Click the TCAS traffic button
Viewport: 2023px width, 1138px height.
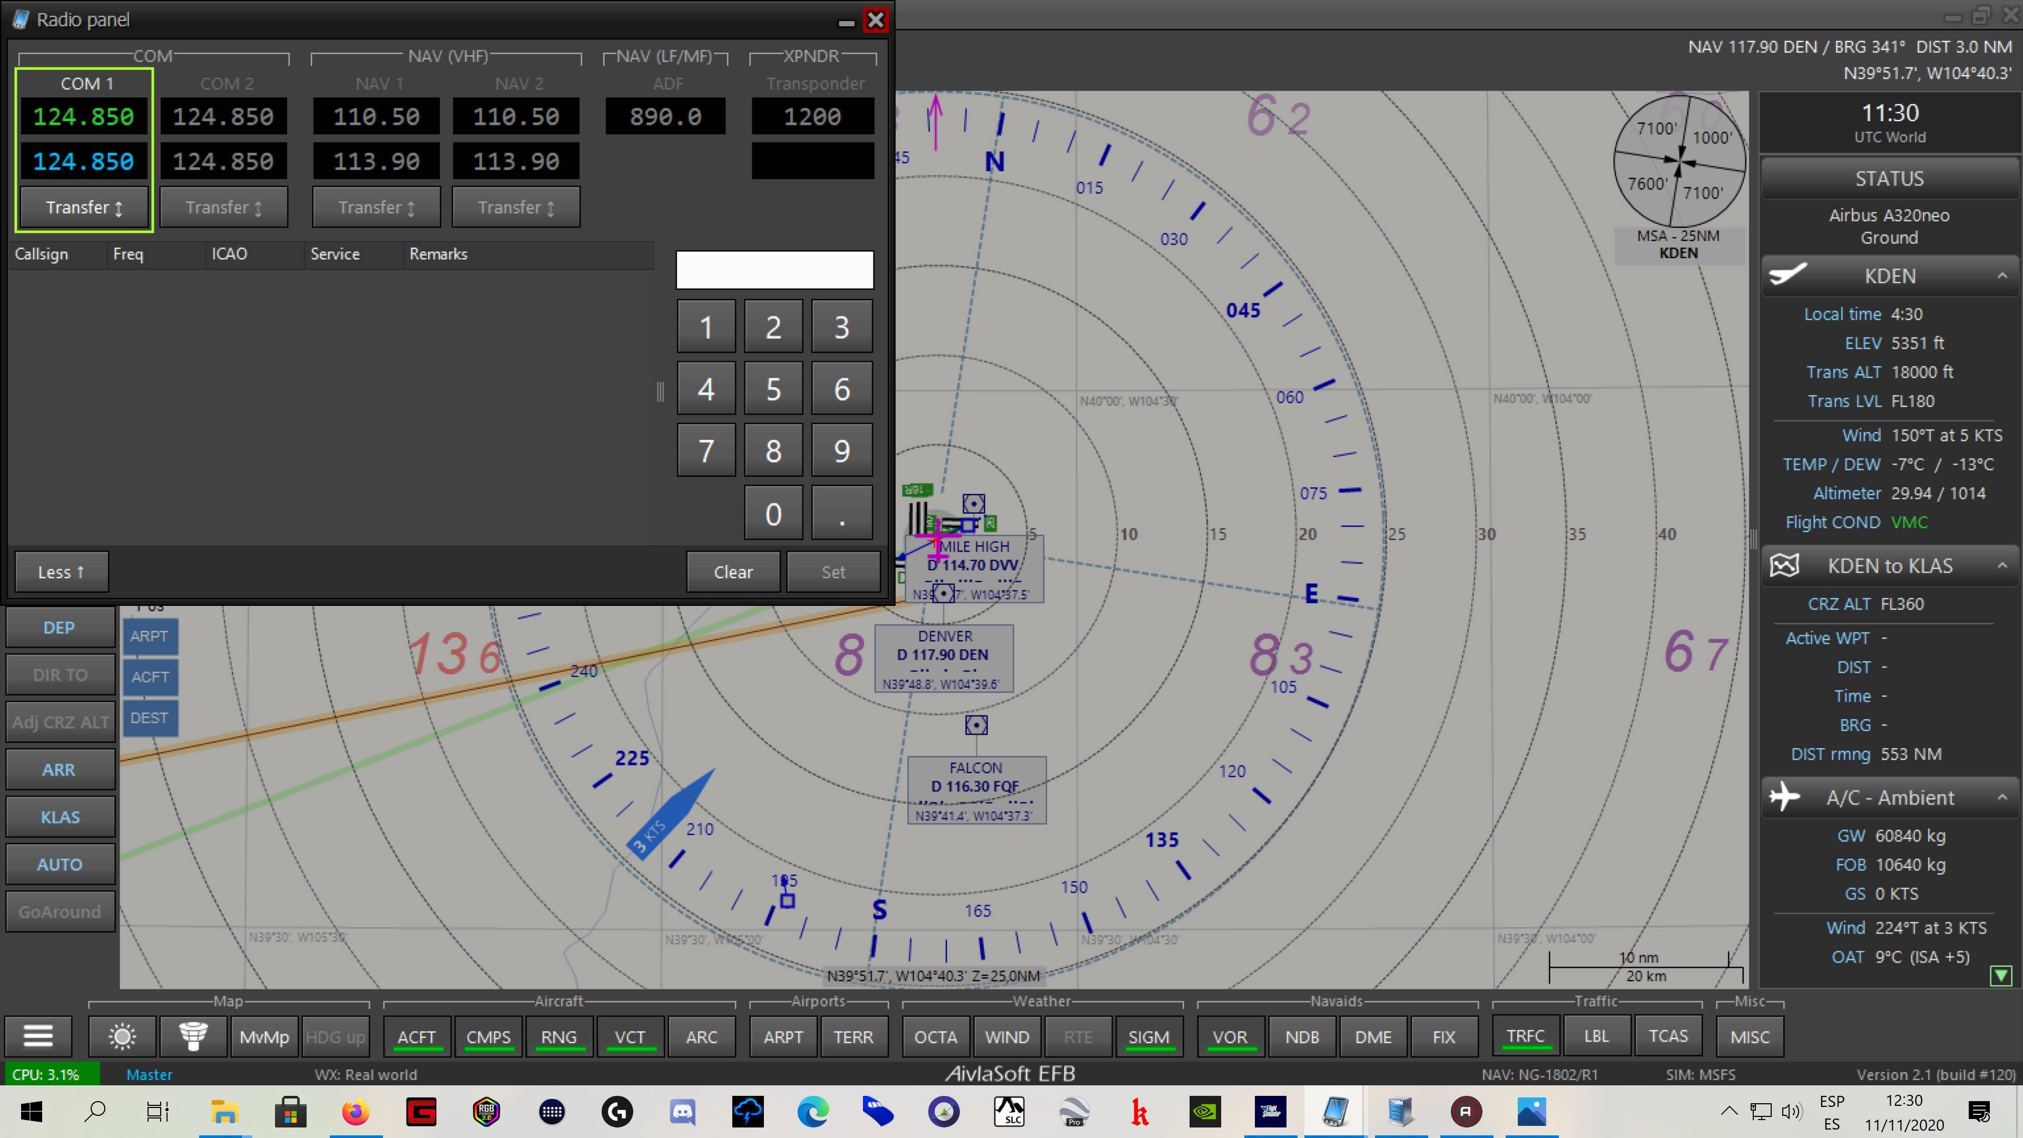(1668, 1037)
